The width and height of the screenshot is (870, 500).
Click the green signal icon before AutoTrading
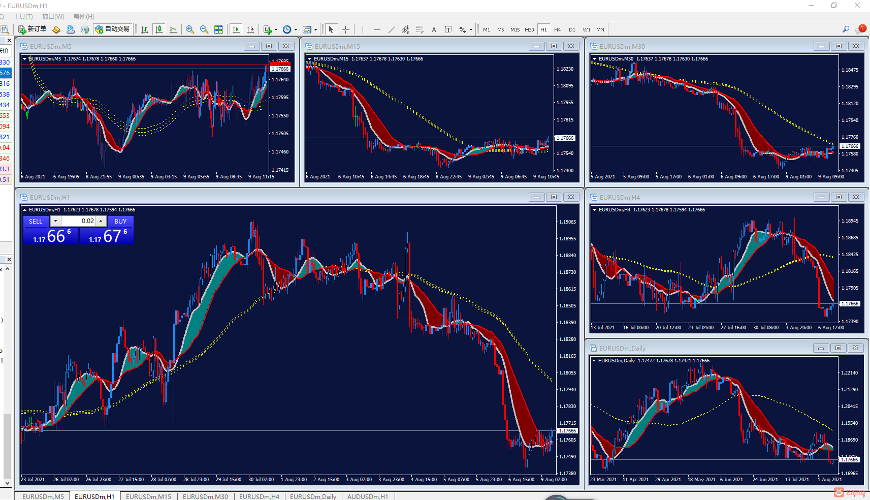click(85, 29)
